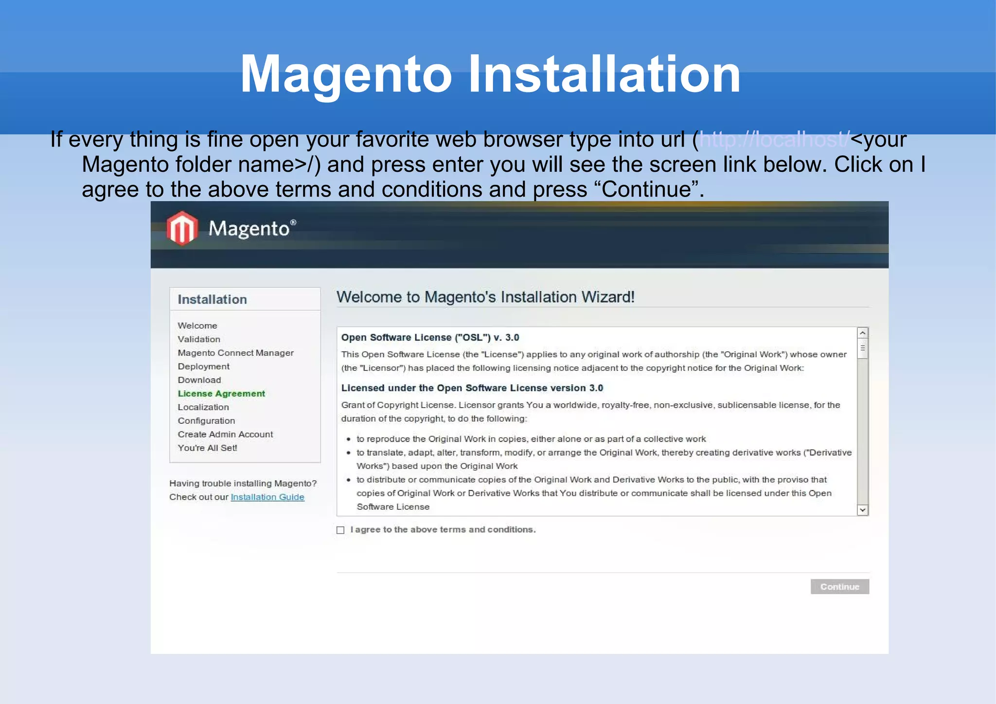996x704 pixels.
Task: Click Having trouble installing Magento? text
Action: [243, 483]
